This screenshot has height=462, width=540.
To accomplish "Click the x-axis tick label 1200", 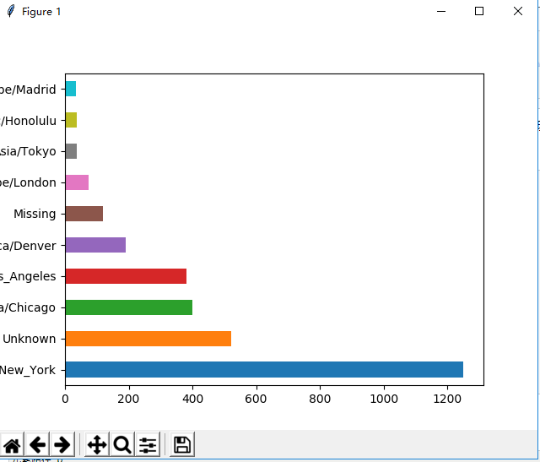I will pos(447,399).
